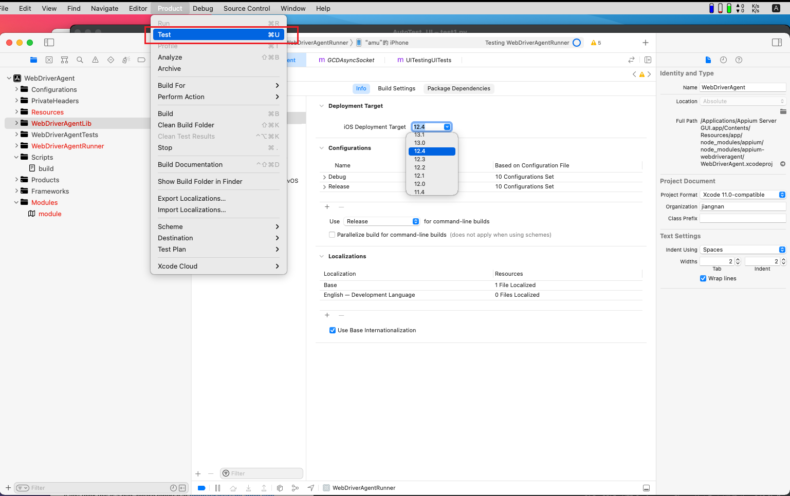Choose location folder icon in inspector
Screen dimensions: 790x496
(x=783, y=111)
